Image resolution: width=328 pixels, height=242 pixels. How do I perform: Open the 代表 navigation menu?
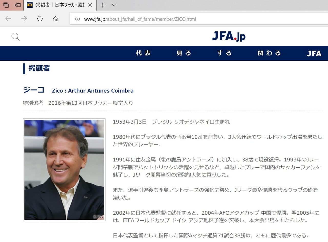click(x=143, y=53)
